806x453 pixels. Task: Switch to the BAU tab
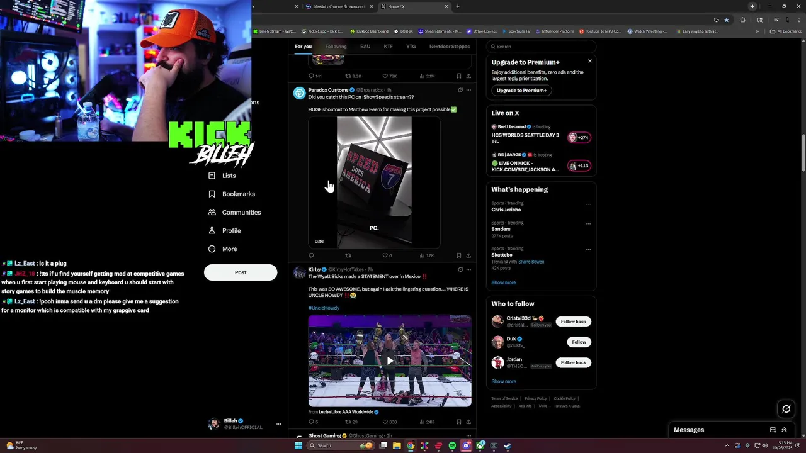pyautogui.click(x=365, y=47)
